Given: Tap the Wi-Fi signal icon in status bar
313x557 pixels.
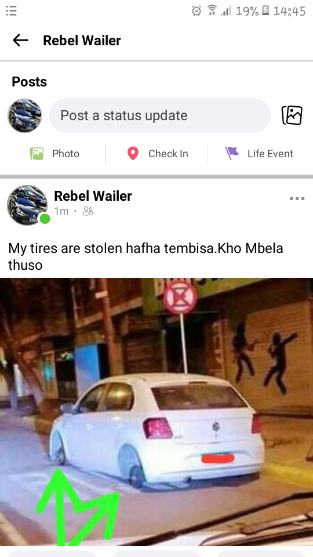Looking at the screenshot, I should 212,10.
